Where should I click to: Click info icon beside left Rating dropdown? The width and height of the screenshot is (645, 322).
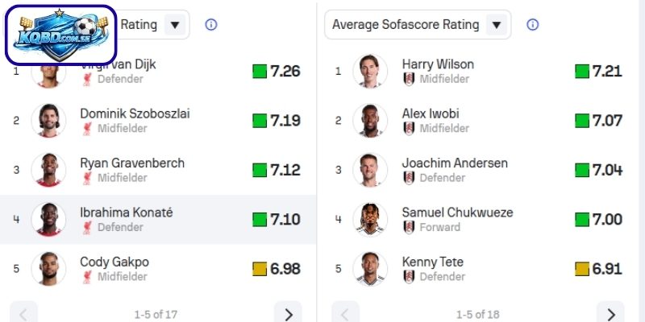(211, 25)
